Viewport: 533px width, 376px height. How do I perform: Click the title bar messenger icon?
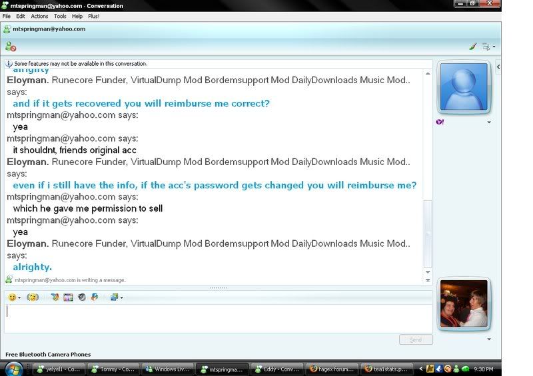(5, 5)
